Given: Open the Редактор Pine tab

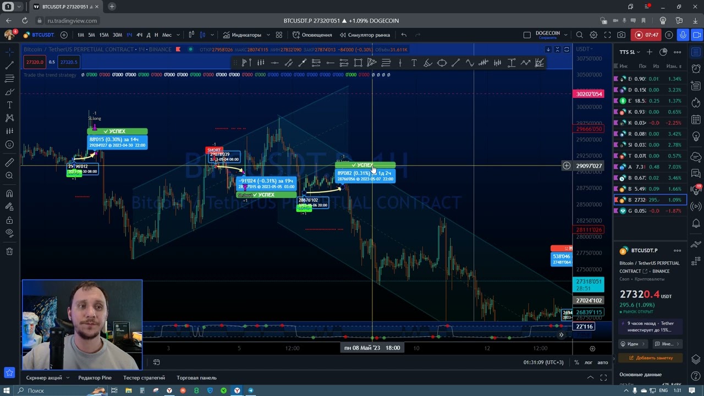Looking at the screenshot, I should click(x=95, y=378).
